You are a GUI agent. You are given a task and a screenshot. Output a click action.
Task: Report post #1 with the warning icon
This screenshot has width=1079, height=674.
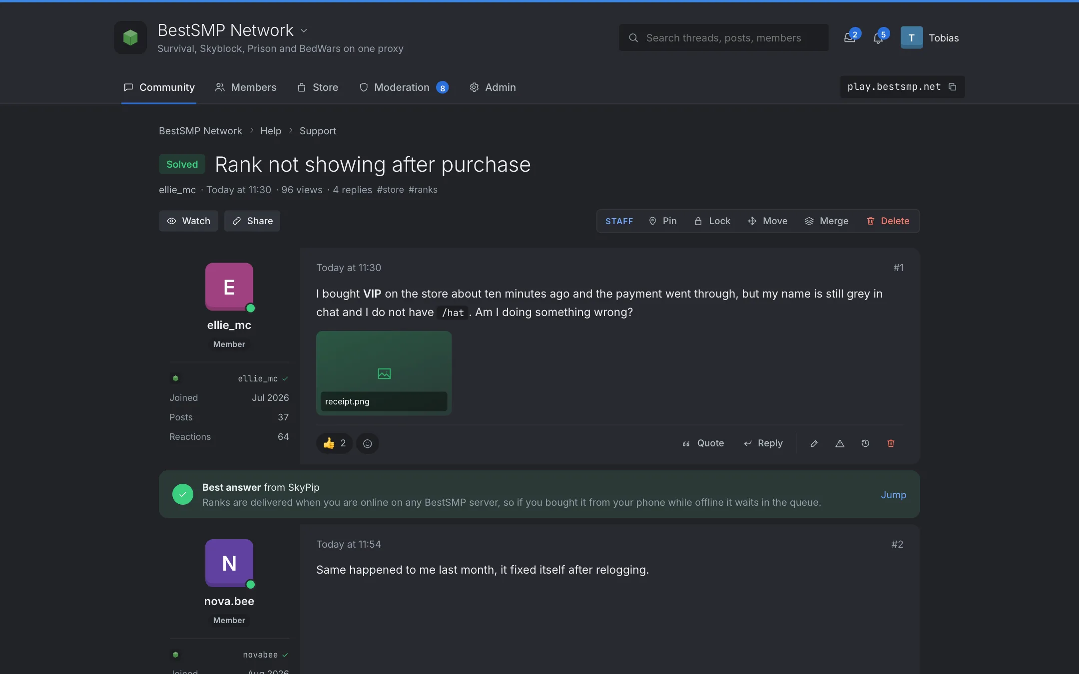point(840,443)
